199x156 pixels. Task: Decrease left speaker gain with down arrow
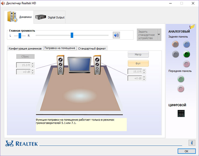pyautogui.click(x=33, y=73)
